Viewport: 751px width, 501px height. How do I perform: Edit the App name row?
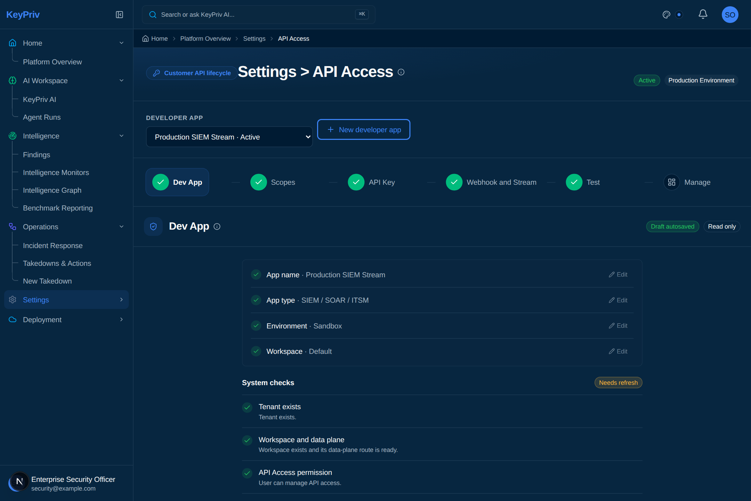(x=618, y=275)
